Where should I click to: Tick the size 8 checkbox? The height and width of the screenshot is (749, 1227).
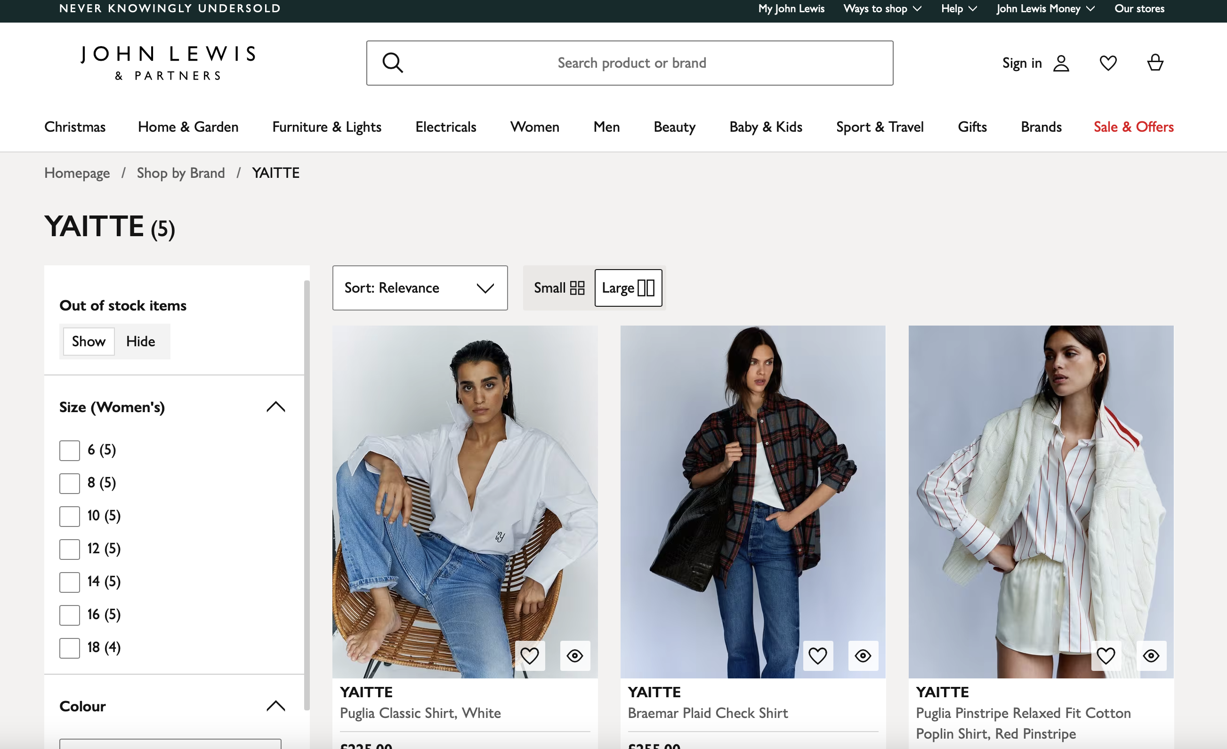70,483
